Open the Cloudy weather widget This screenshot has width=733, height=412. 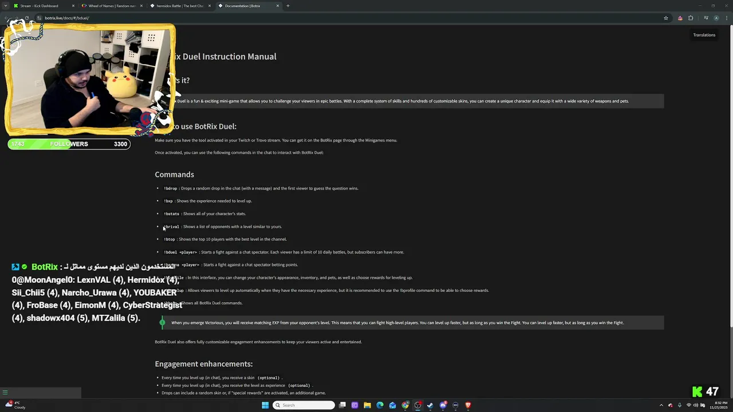click(x=16, y=405)
